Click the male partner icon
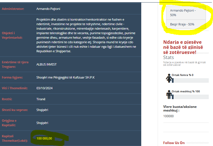Screen dimensions: 213x146 point(169,94)
